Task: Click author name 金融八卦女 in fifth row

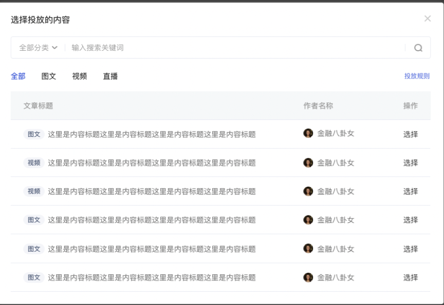Action: tap(336, 249)
